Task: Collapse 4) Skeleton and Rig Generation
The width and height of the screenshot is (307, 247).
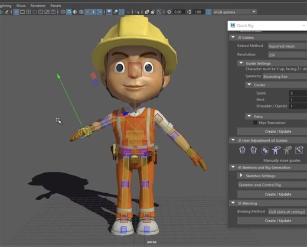Action: 233,167
